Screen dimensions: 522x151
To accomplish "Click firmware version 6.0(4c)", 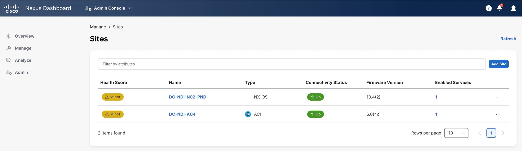I will pyautogui.click(x=373, y=114).
